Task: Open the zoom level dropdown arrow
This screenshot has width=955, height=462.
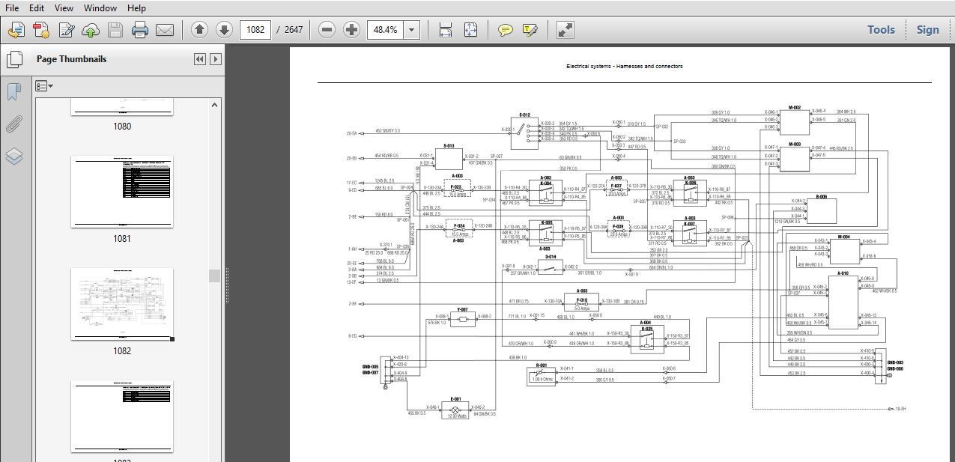Action: pyautogui.click(x=412, y=30)
